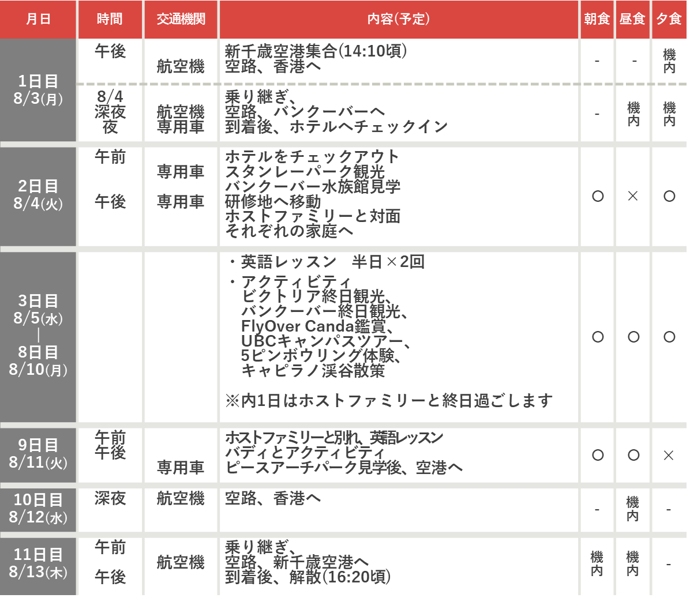Click the breakfast circle on 9日目 row

tap(598, 456)
